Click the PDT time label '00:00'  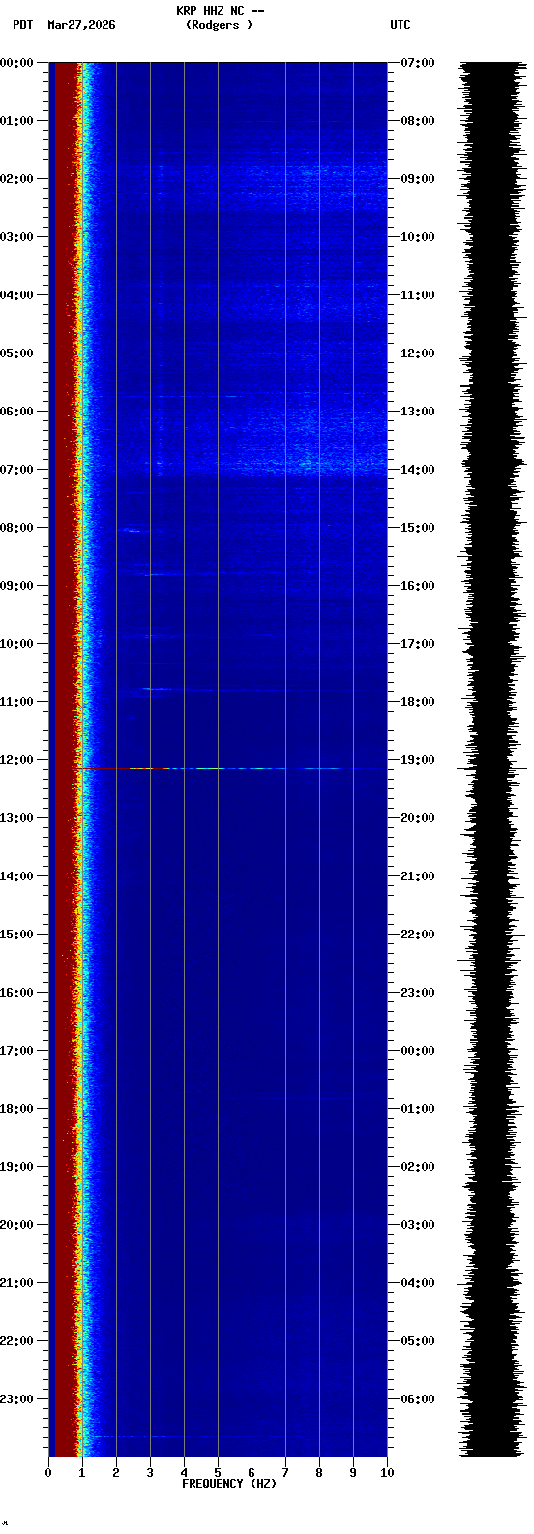[x=16, y=63]
